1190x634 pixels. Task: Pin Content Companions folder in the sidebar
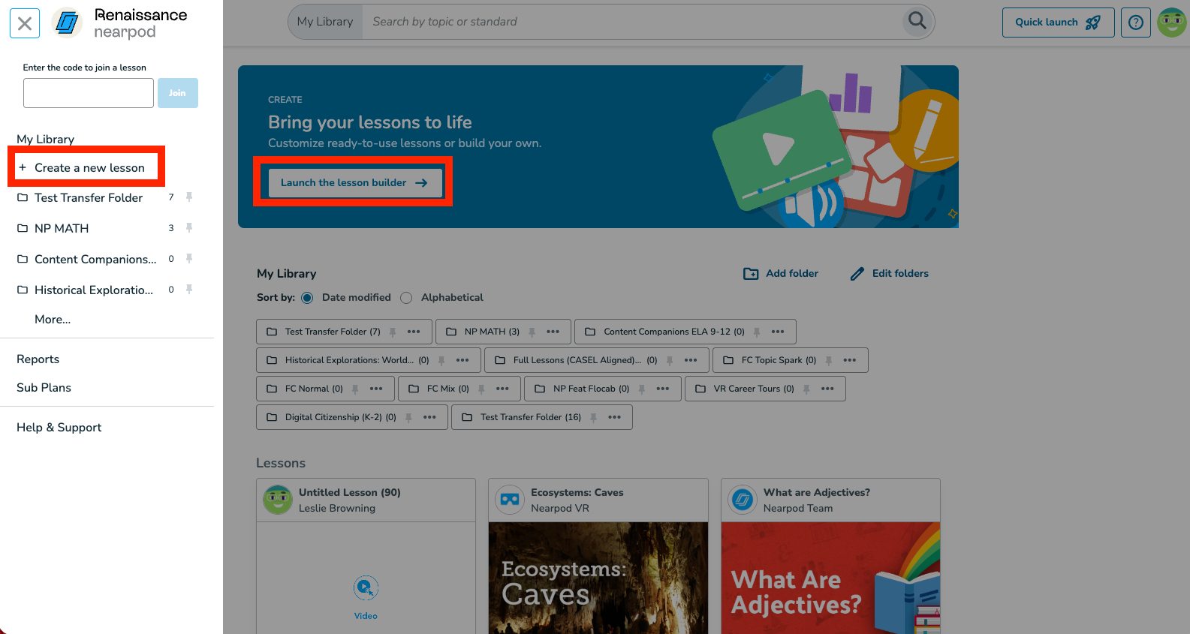189,259
